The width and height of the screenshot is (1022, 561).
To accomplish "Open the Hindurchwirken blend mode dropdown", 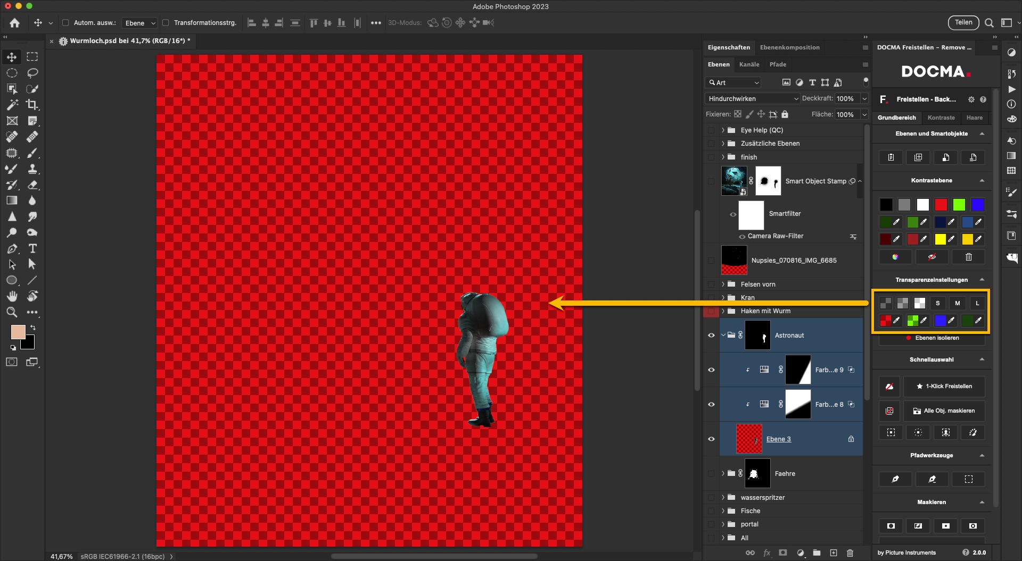I will tap(753, 99).
